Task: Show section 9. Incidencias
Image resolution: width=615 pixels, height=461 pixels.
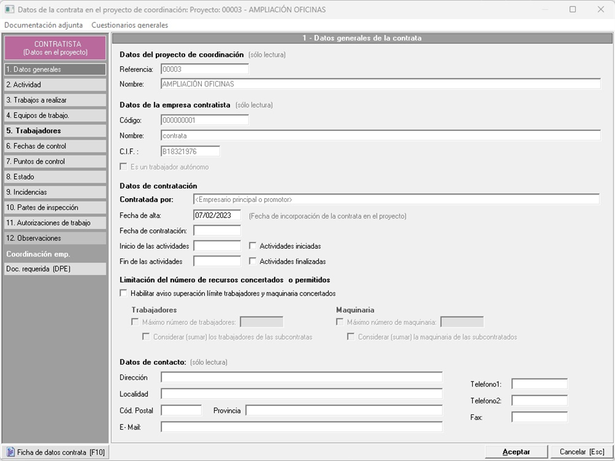Action: pyautogui.click(x=54, y=192)
